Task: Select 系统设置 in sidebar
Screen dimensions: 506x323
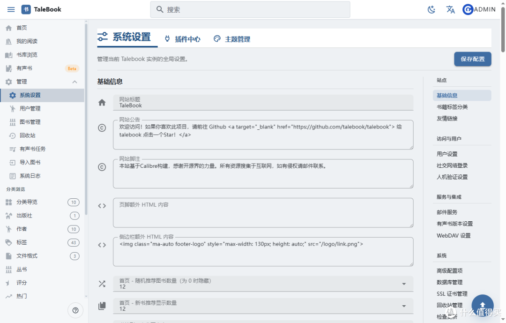Action: [x=42, y=95]
